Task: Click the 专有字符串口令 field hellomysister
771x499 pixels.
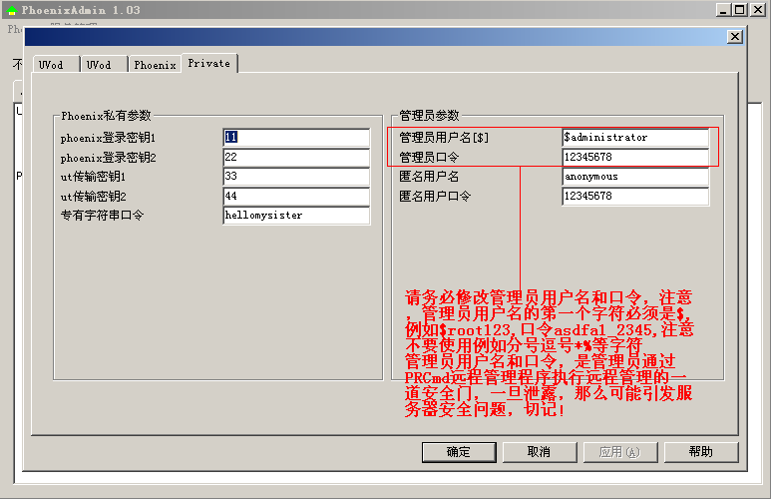Action: (296, 216)
